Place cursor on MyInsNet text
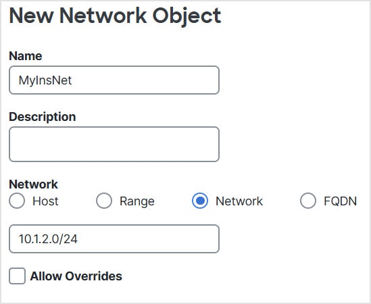This screenshot has width=371, height=304. tap(45, 80)
